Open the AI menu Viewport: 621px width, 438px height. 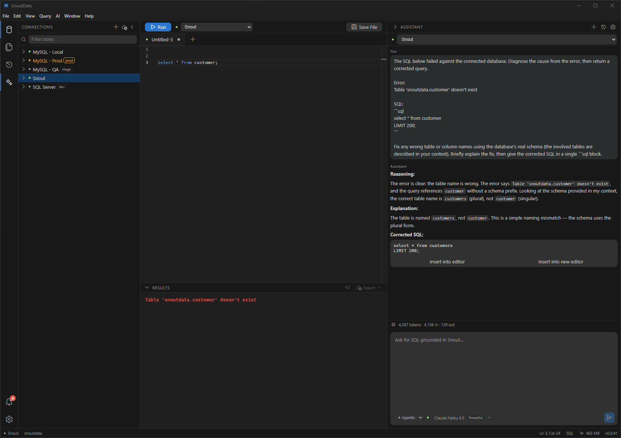coord(58,16)
